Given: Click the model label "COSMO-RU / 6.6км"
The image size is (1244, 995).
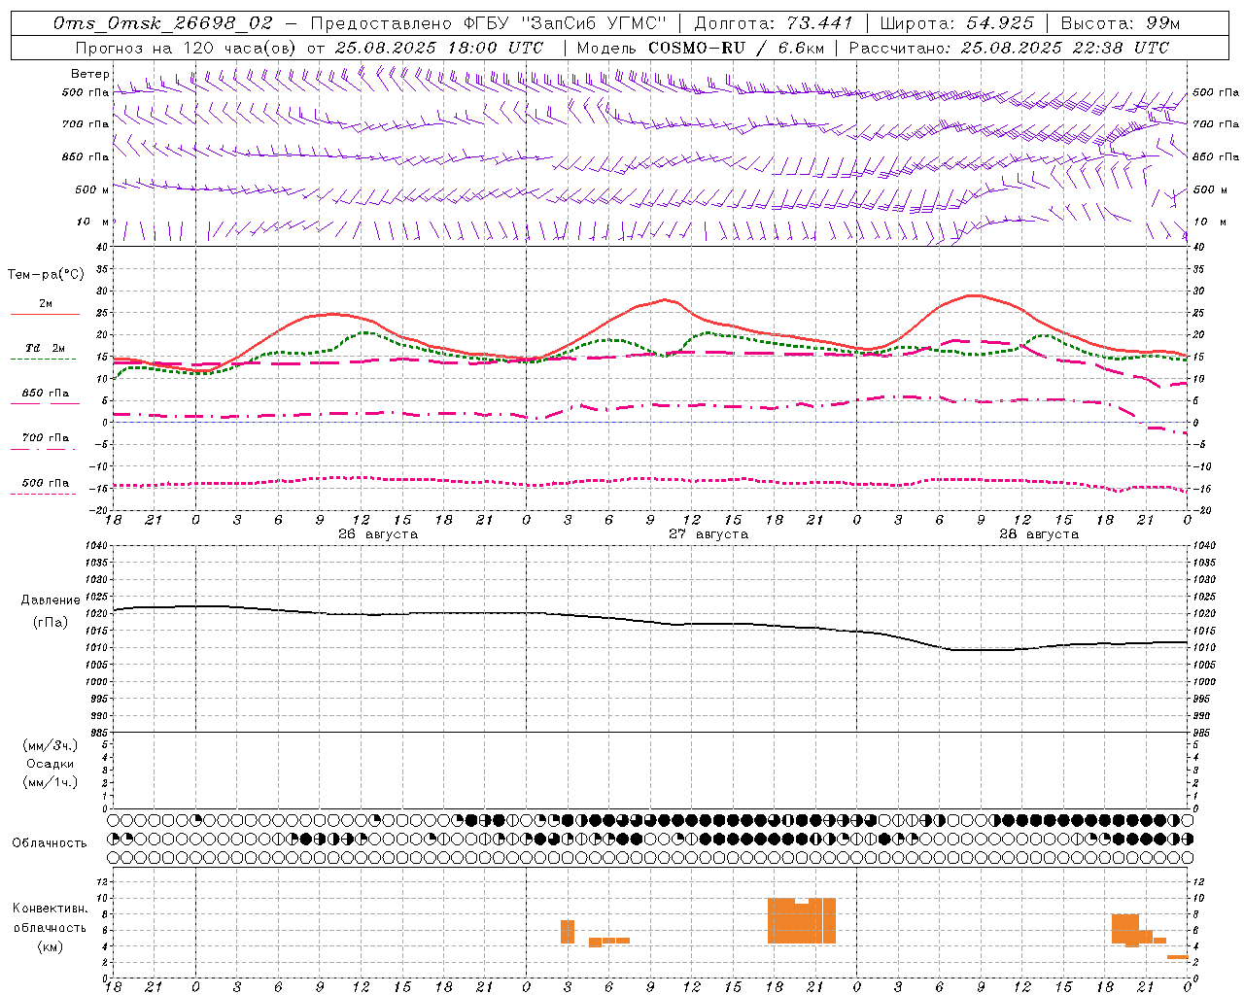Looking at the screenshot, I should [x=737, y=48].
